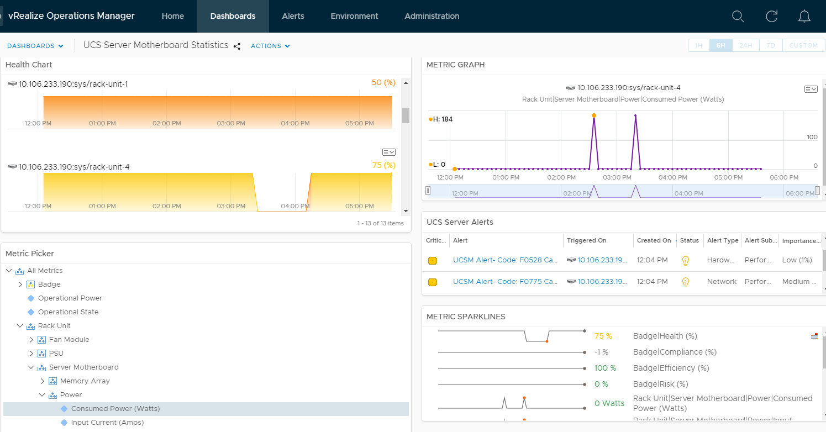This screenshot has height=432, width=826.
Task: Switch time range to 24H
Action: point(745,45)
